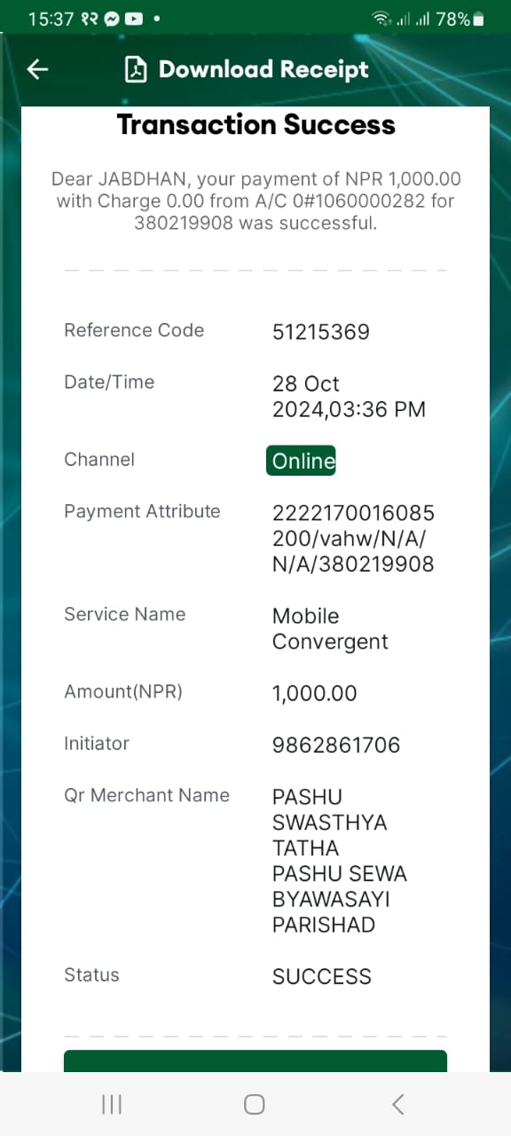Screen dimensions: 511x1136
Task: Click the Download Receipt label
Action: [x=263, y=69]
